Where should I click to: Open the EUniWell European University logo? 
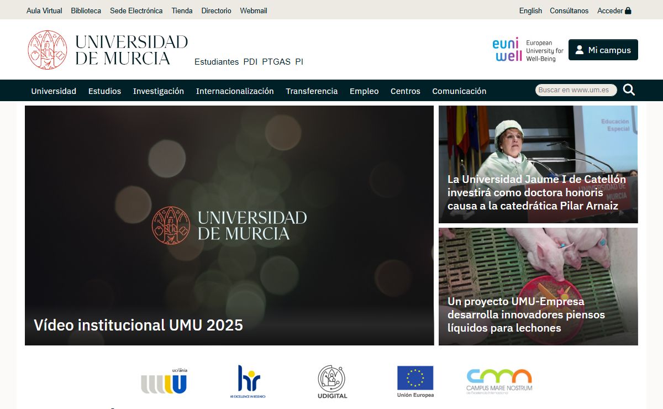pos(528,50)
